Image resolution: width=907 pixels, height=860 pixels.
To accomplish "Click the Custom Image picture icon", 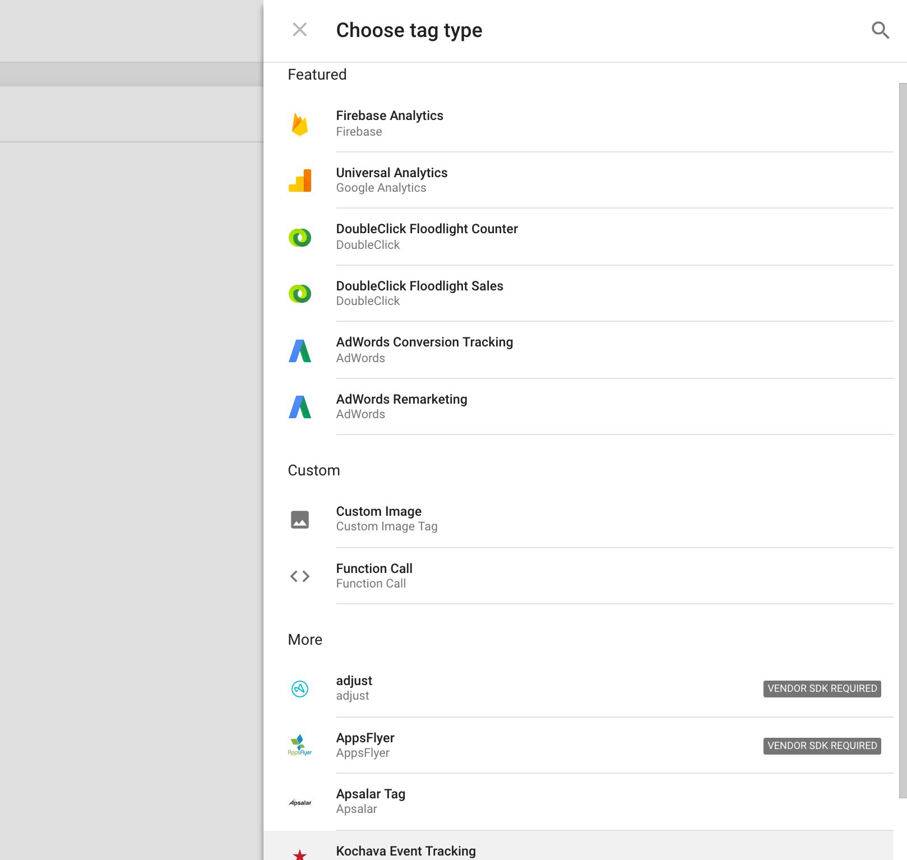I will coord(300,520).
